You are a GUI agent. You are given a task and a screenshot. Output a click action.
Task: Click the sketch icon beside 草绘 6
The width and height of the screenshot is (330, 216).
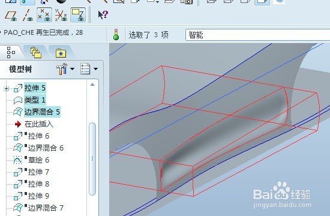[x=17, y=160]
